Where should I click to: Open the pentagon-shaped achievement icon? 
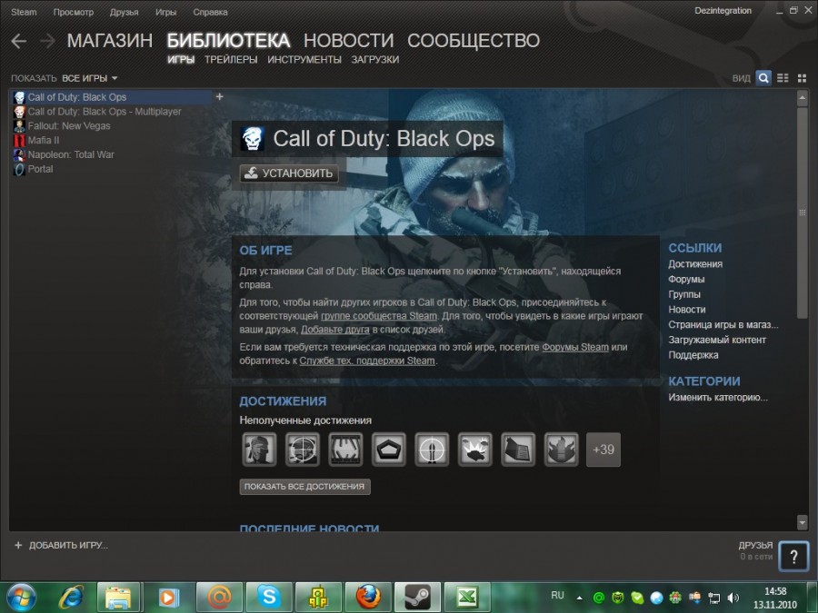click(389, 450)
